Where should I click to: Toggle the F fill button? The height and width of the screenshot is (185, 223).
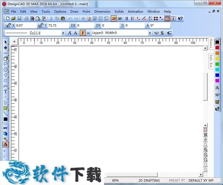pyautogui.click(x=83, y=33)
